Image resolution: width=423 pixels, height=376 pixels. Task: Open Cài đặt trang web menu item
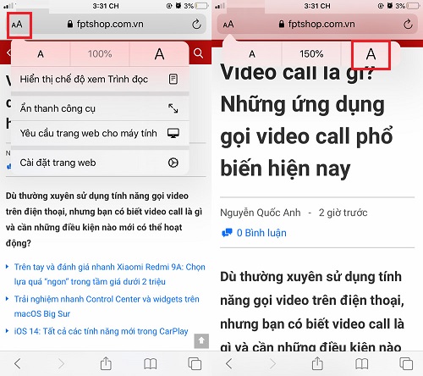(100, 163)
